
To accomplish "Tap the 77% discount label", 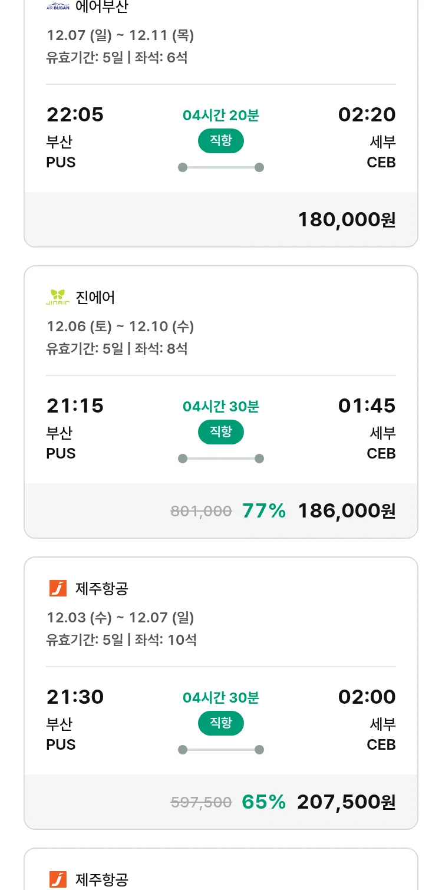I will (264, 511).
